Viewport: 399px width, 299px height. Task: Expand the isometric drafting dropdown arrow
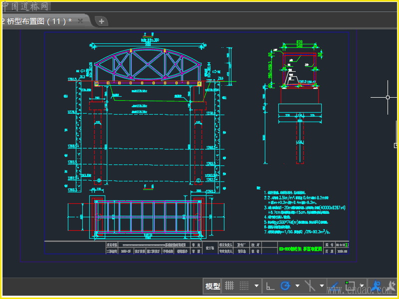click(322, 286)
